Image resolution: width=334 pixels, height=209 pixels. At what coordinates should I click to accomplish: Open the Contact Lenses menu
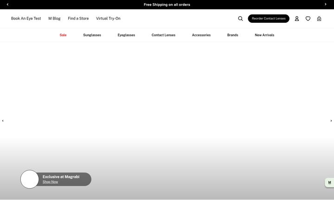163,35
